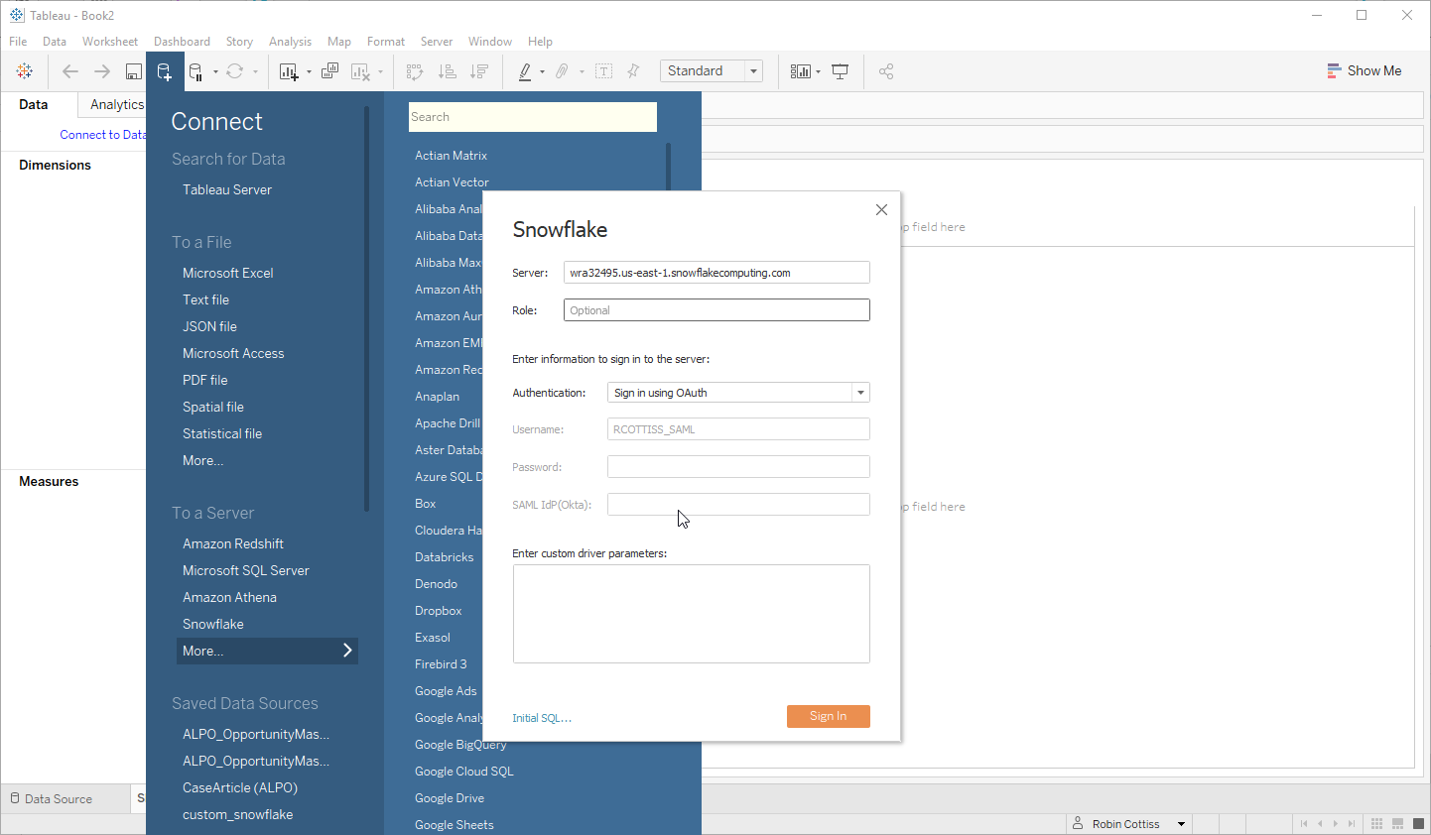Open the File menu
This screenshot has width=1431, height=835.
tap(18, 42)
